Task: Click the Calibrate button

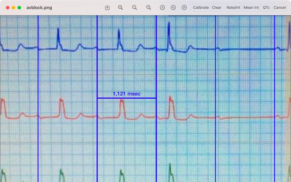Action: (201, 8)
